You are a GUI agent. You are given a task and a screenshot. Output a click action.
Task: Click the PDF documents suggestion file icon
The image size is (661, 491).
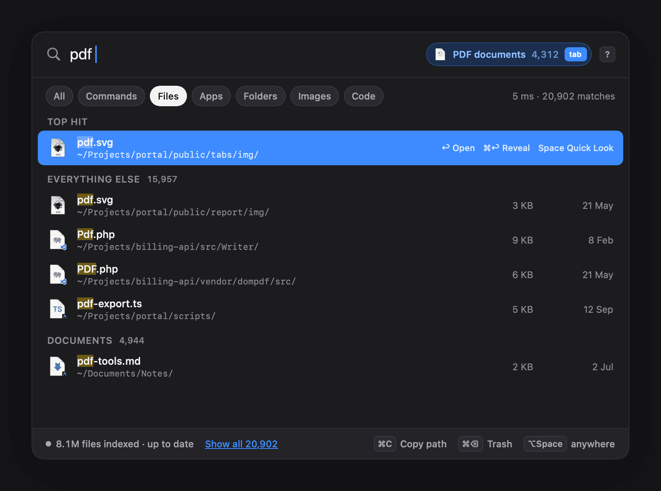[x=440, y=54]
